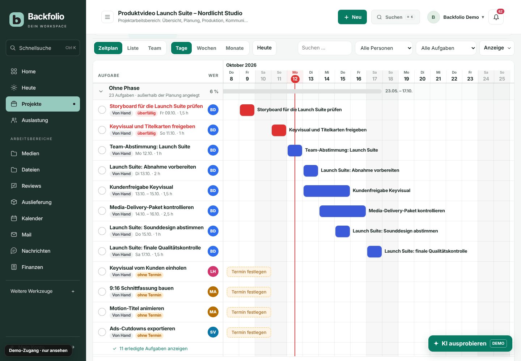Mark Motion-Titel animieren as done
This screenshot has height=361, width=521.
tap(102, 312)
